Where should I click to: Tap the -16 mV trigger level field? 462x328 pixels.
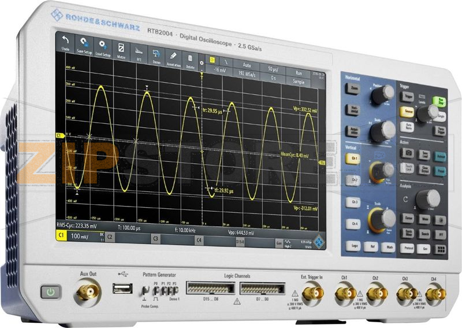tap(219, 70)
